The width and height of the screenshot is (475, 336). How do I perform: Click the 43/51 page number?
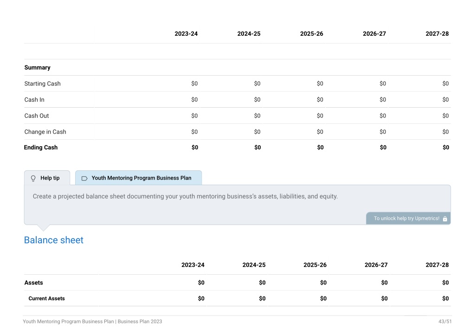445,322
